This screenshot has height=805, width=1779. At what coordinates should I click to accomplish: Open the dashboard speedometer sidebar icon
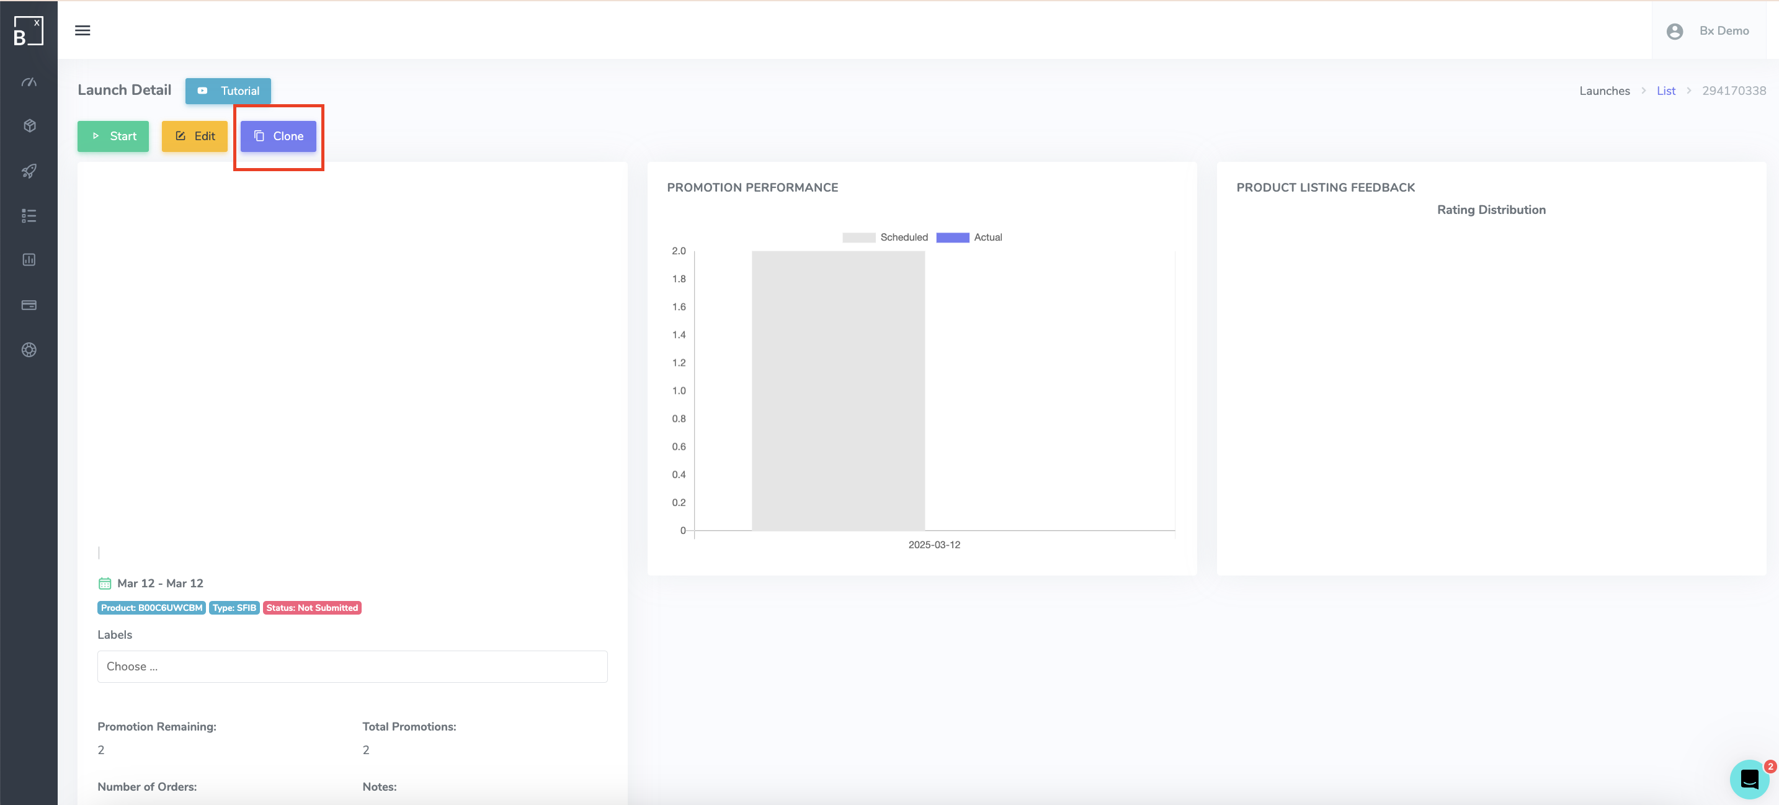point(29,82)
